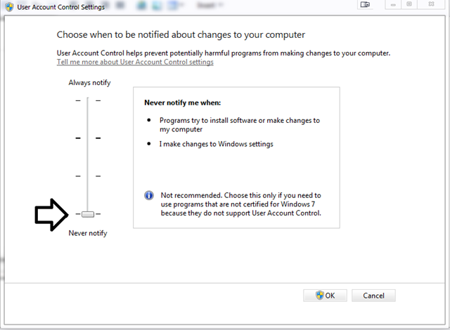Click the 'Always notify' label
The height and width of the screenshot is (330, 450).
click(x=89, y=83)
